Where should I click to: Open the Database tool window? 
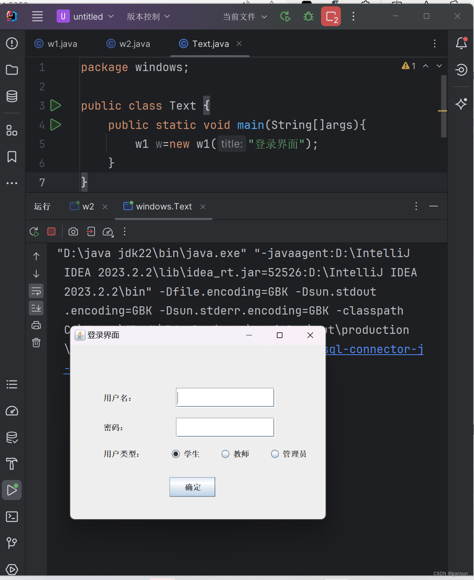[x=12, y=96]
